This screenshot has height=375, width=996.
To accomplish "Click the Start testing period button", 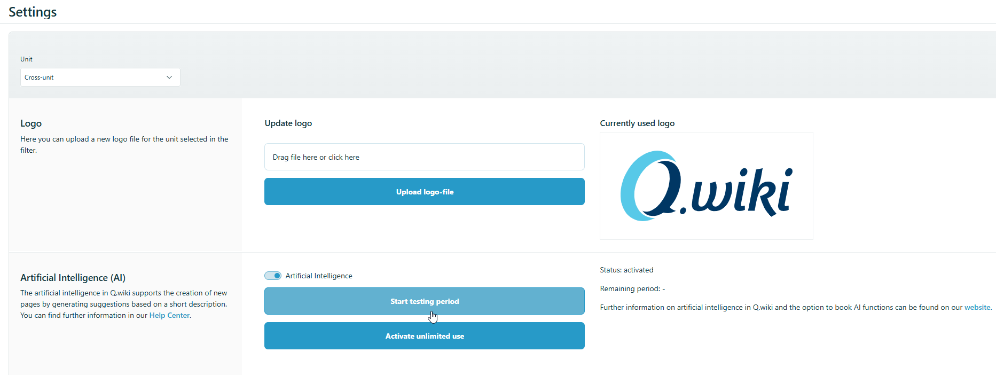I will pos(425,301).
